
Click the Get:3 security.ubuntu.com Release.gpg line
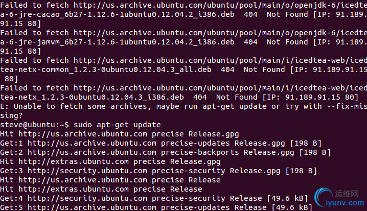[x=158, y=171]
